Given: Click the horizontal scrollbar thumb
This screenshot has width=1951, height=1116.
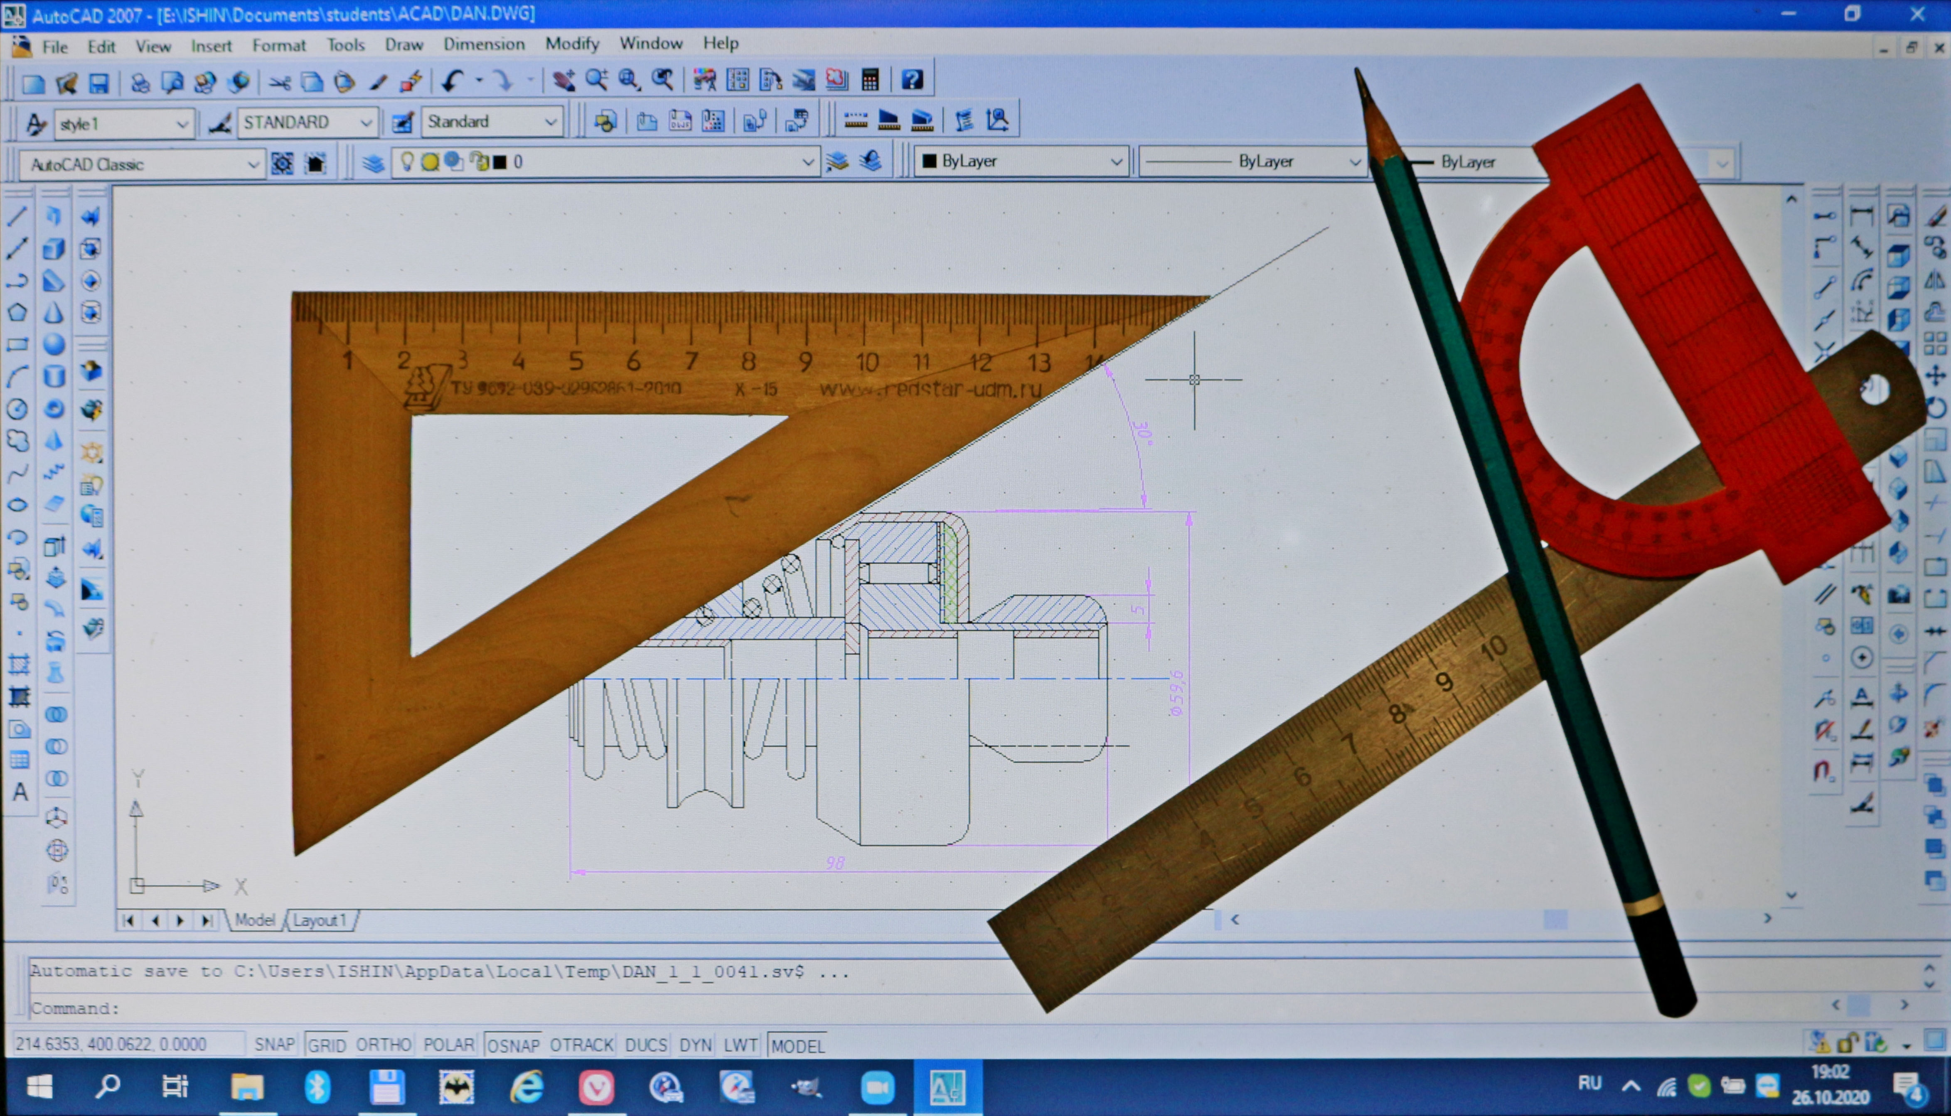Looking at the screenshot, I should (x=1555, y=919).
